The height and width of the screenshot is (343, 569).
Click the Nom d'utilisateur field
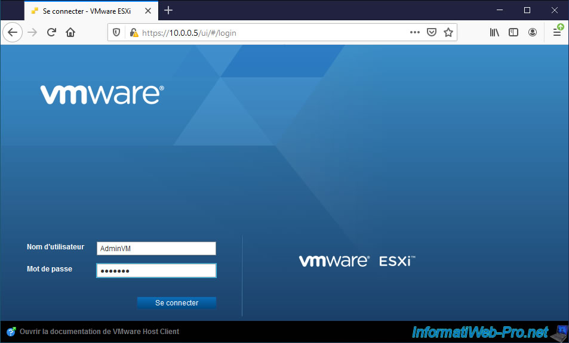pos(156,249)
